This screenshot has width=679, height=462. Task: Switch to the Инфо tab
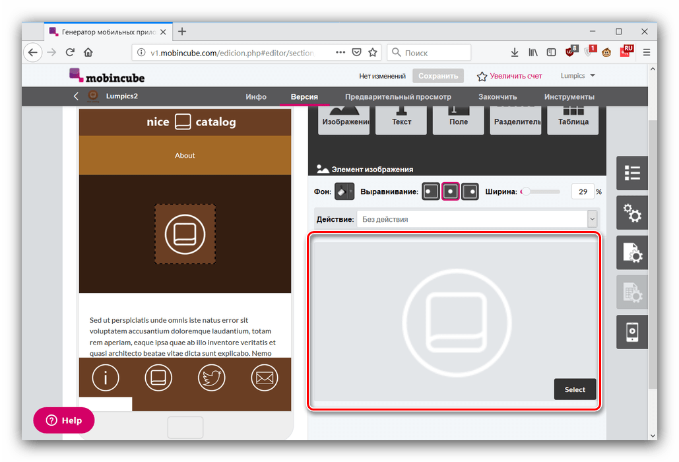256,96
